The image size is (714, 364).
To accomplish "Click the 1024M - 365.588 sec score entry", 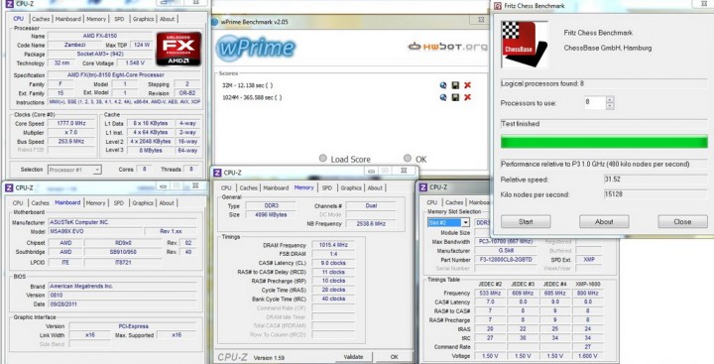I will tap(252, 97).
